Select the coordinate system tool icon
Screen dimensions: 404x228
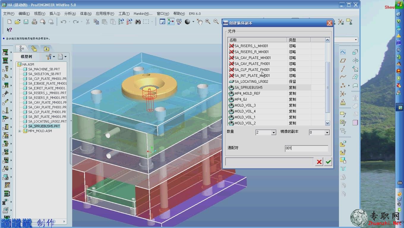(343, 94)
